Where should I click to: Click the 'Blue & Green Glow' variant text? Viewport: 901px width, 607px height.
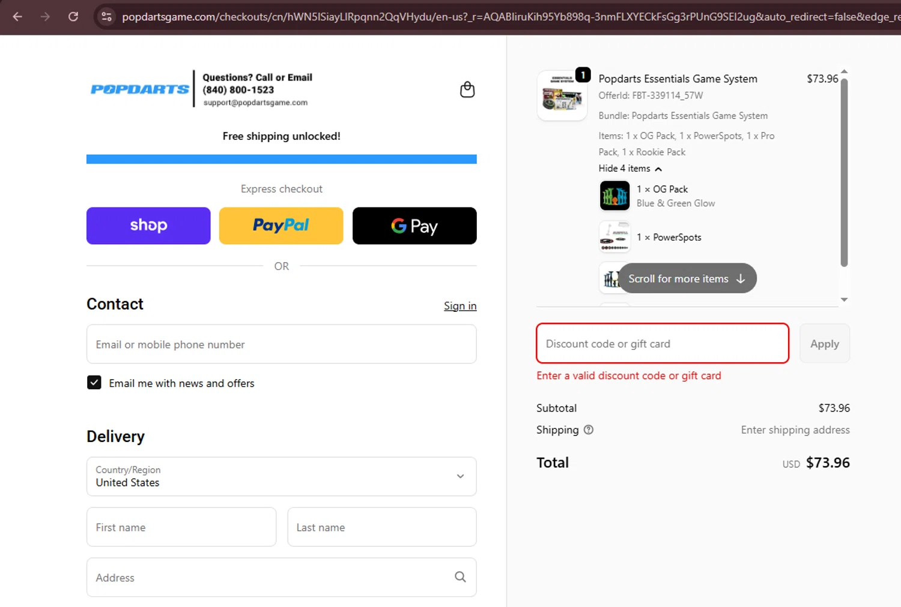pyautogui.click(x=676, y=203)
